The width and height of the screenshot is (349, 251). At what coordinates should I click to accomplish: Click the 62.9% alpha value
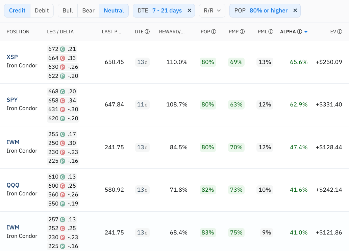299,104
